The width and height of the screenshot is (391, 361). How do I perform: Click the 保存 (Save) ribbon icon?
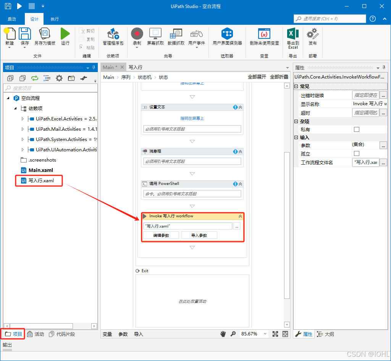click(25, 34)
